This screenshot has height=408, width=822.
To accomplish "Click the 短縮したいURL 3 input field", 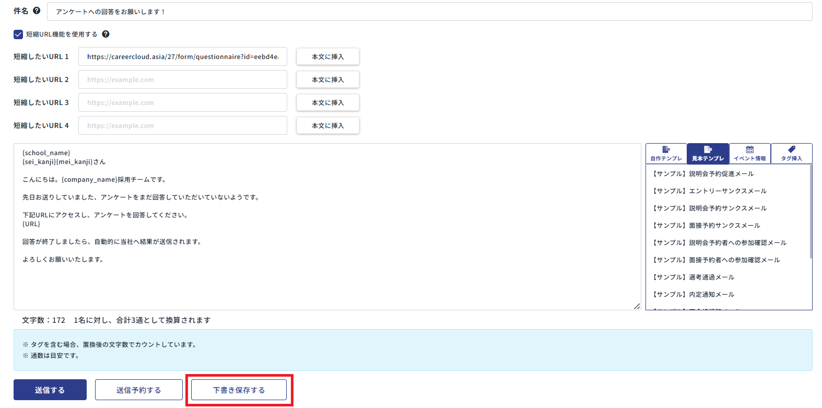I will pos(182,103).
